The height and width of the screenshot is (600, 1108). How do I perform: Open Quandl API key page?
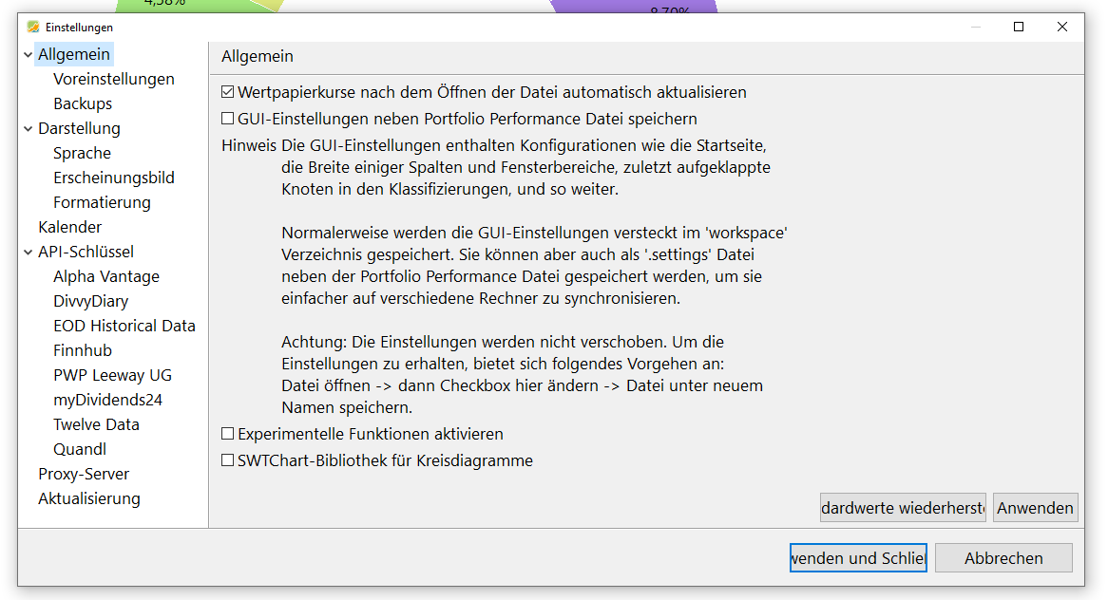click(x=80, y=450)
